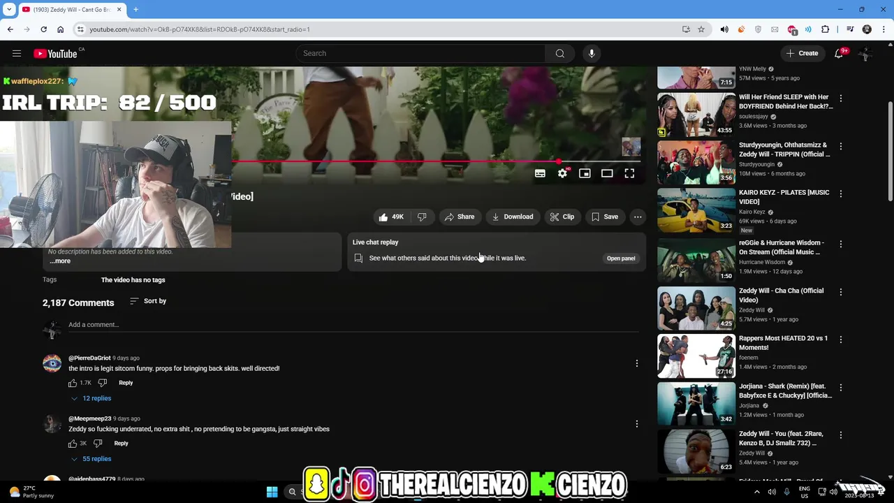The height and width of the screenshot is (503, 894).
Task: Open the ad blocker extension with badge
Action: tap(791, 29)
